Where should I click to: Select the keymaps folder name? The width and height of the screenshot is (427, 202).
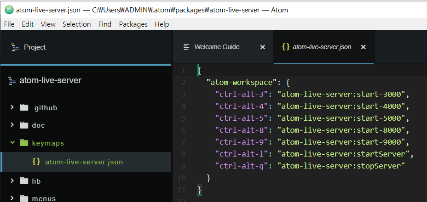tap(48, 143)
